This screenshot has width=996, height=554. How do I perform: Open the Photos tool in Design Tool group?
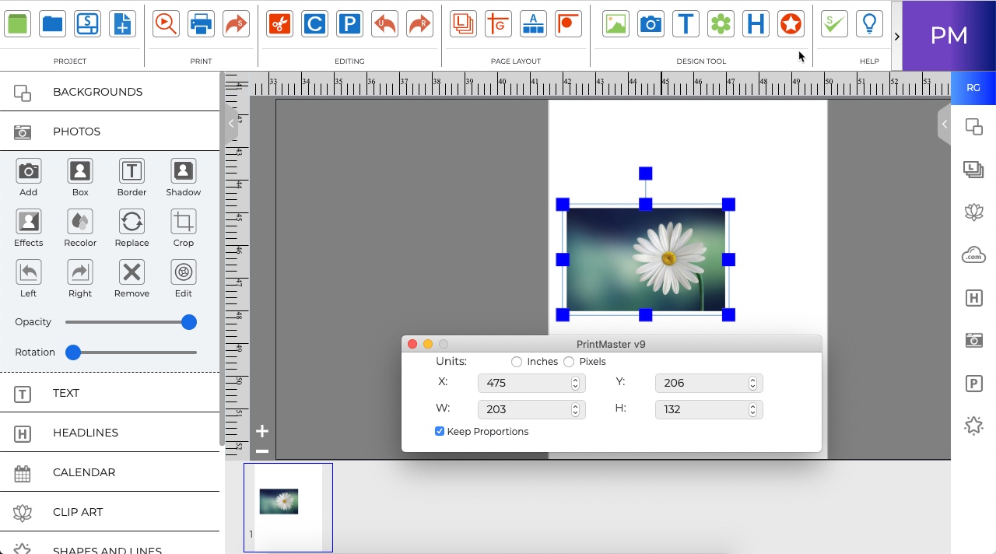pyautogui.click(x=651, y=23)
